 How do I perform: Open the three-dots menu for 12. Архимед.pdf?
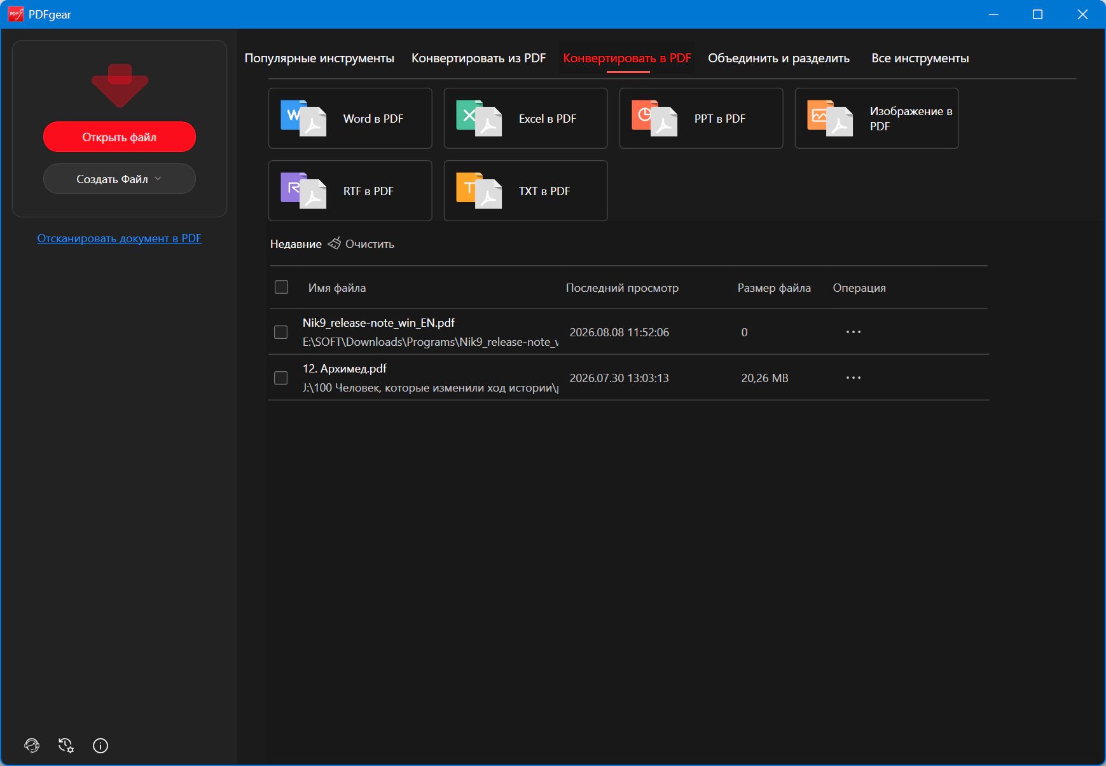coord(854,378)
